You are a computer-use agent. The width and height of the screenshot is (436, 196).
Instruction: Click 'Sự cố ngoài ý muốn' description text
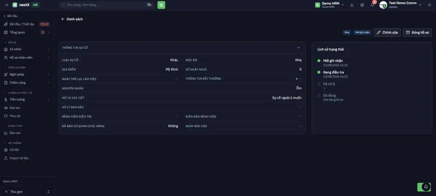[287, 98]
